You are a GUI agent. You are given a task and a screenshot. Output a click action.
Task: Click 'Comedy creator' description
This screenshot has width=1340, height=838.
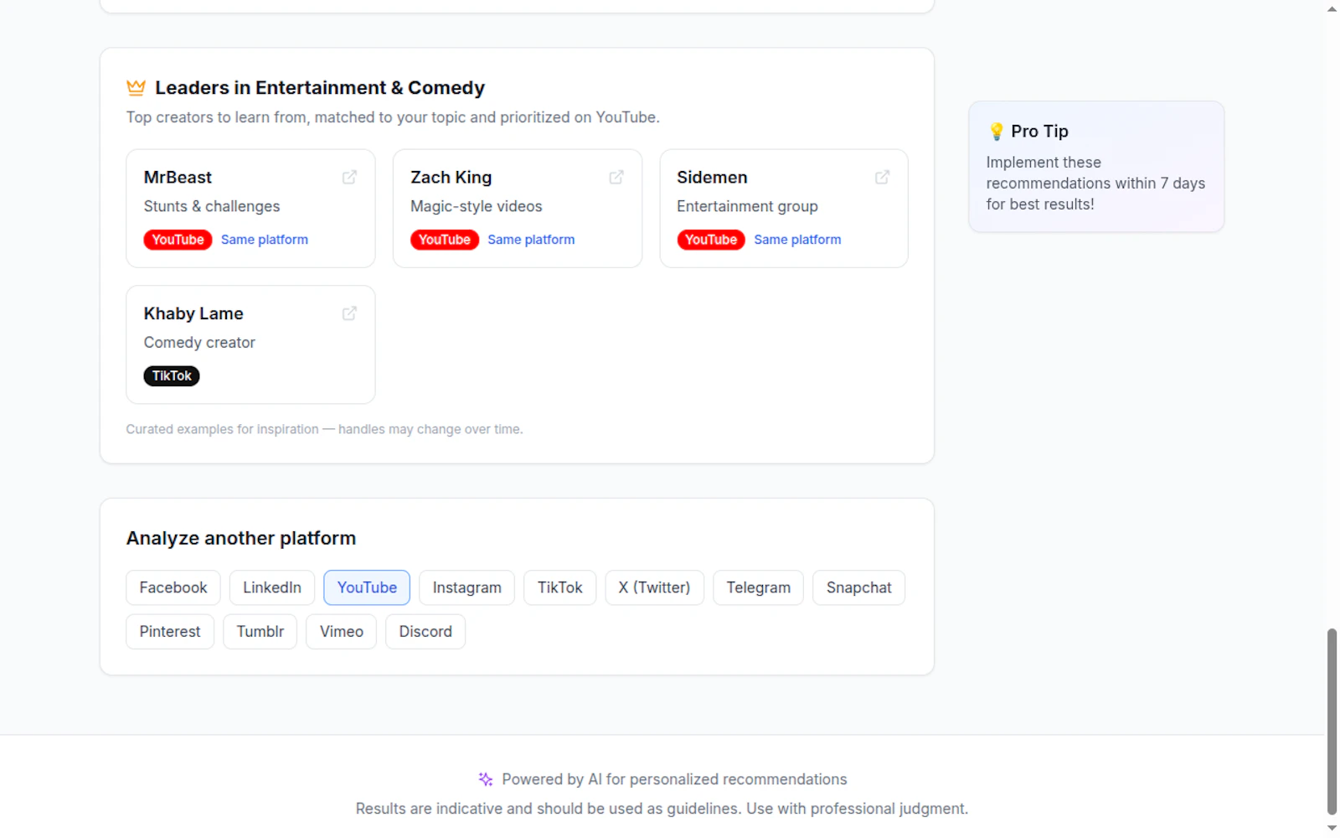199,343
